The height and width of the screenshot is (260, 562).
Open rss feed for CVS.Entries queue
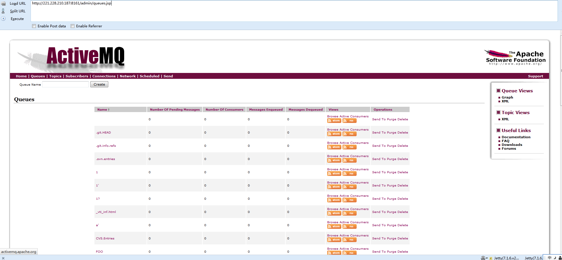coord(349,240)
